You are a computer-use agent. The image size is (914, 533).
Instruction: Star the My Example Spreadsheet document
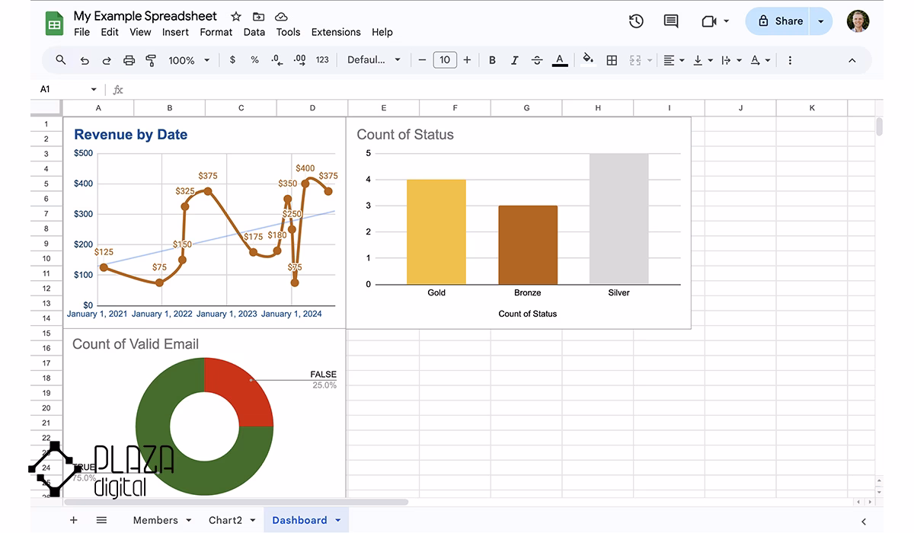point(236,16)
